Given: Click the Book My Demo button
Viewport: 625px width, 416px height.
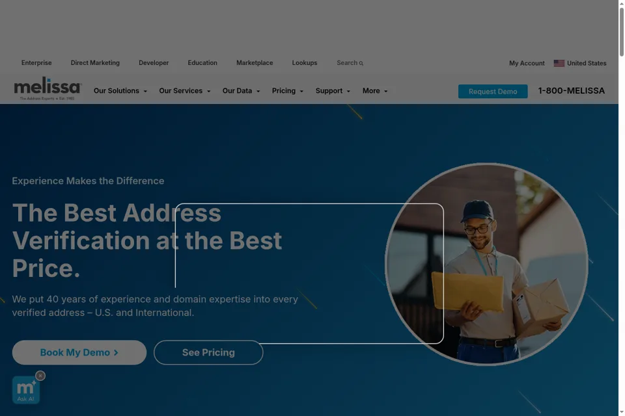Looking at the screenshot, I should pyautogui.click(x=79, y=352).
